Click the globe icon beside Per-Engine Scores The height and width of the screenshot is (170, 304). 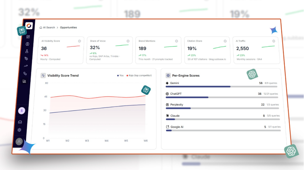(168, 76)
